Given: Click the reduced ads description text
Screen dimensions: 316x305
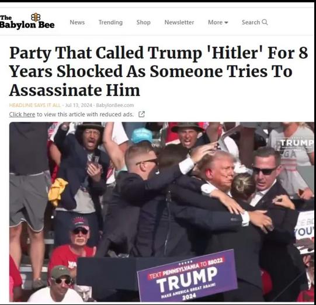Looking at the screenshot, I should tap(85, 115).
